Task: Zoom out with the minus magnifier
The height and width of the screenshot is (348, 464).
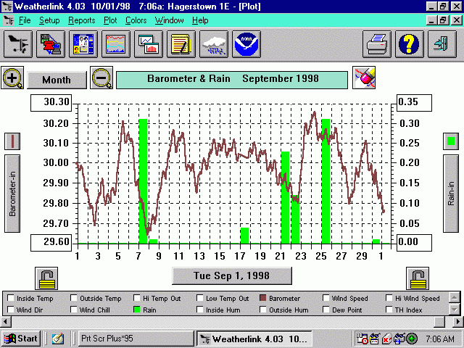Action: click(x=101, y=78)
